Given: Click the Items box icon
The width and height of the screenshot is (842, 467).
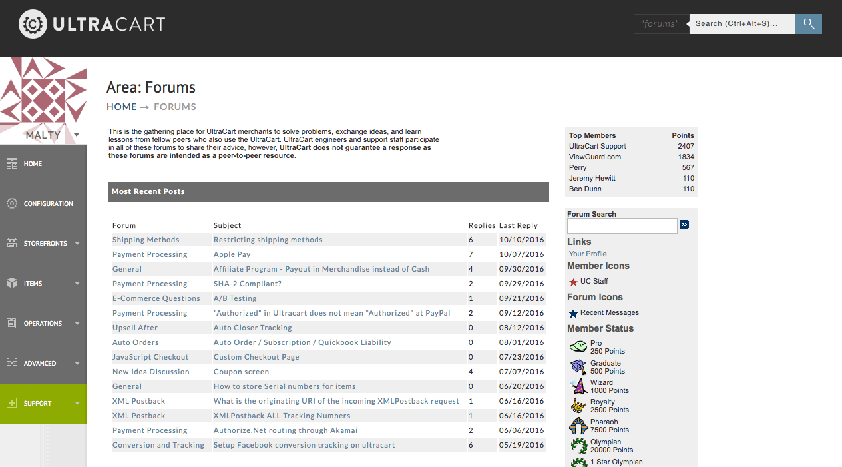Looking at the screenshot, I should (x=12, y=283).
